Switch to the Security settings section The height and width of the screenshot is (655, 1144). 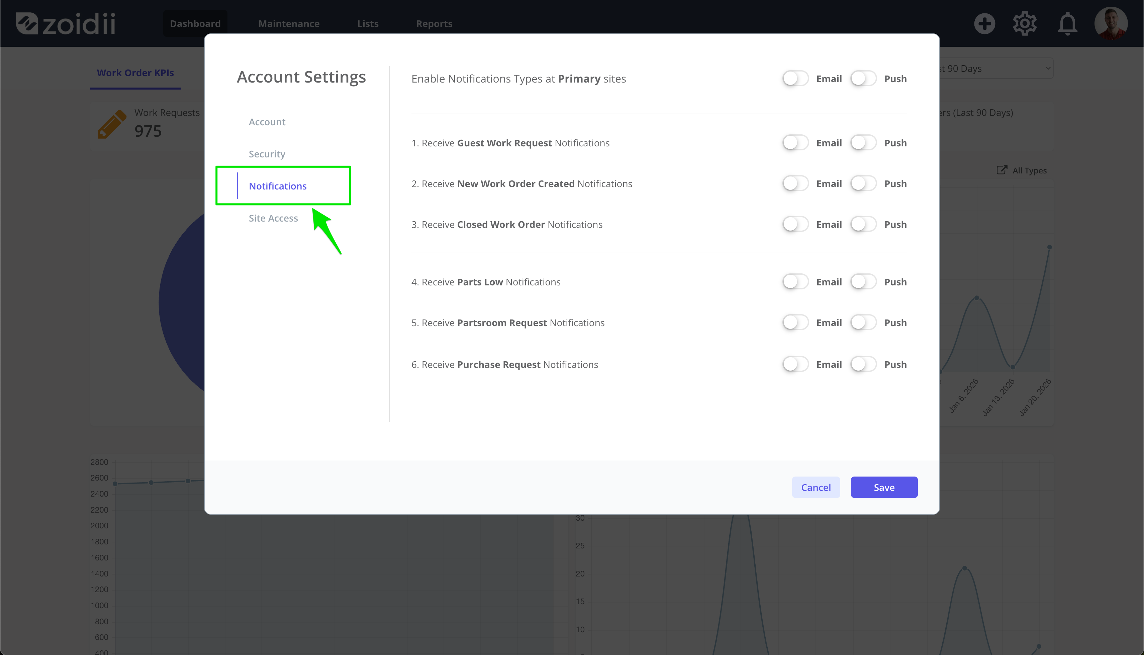pos(267,154)
